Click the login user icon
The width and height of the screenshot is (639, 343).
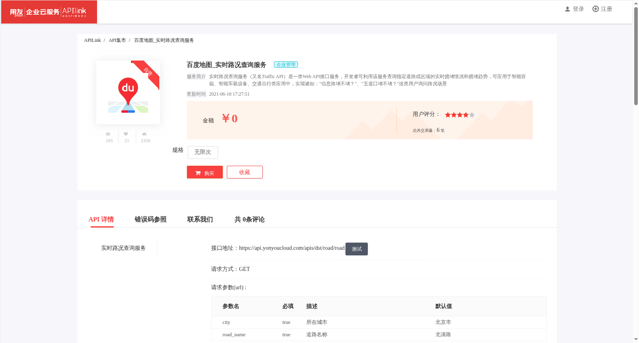pyautogui.click(x=567, y=9)
